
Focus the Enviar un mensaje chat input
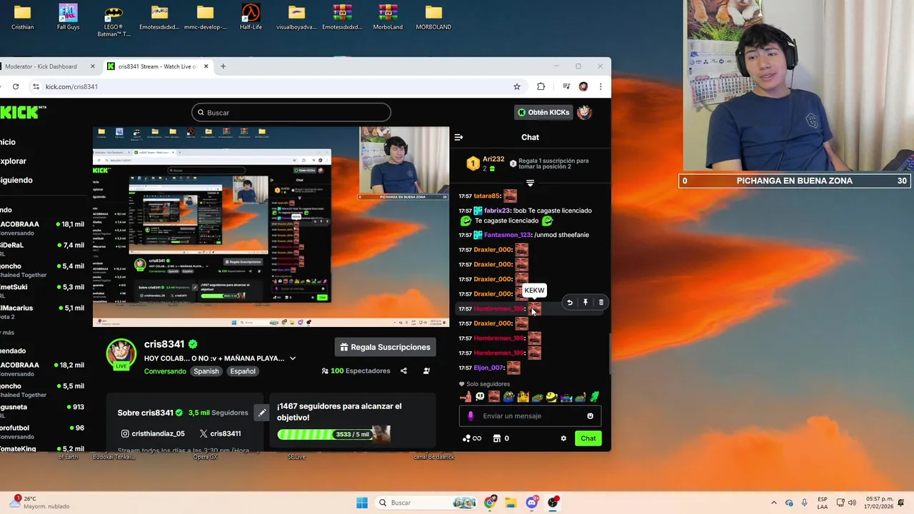point(530,416)
